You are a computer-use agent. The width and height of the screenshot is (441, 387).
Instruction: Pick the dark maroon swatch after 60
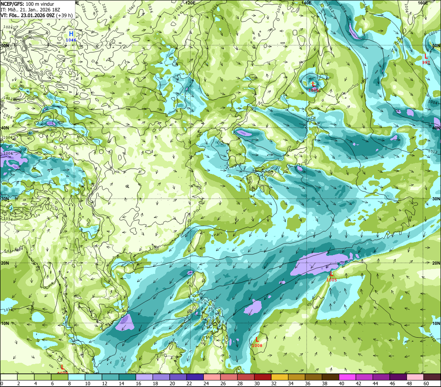(432, 377)
